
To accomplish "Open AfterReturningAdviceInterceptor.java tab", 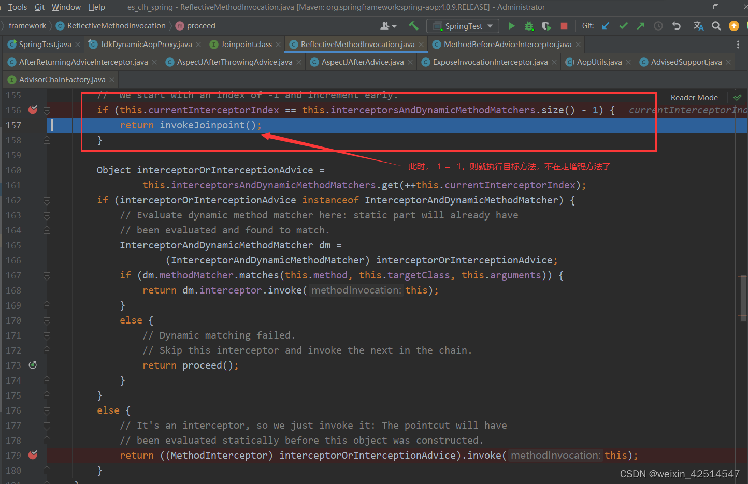I will click(x=83, y=62).
